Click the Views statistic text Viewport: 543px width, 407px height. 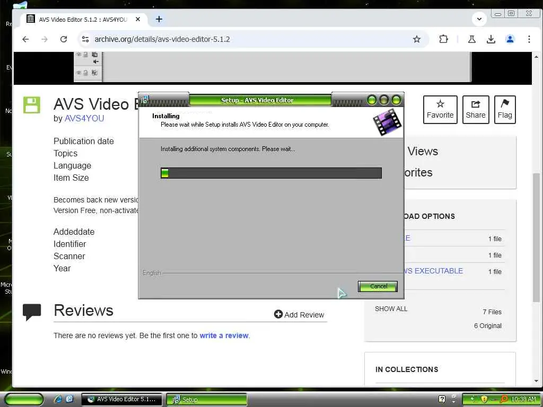423,151
